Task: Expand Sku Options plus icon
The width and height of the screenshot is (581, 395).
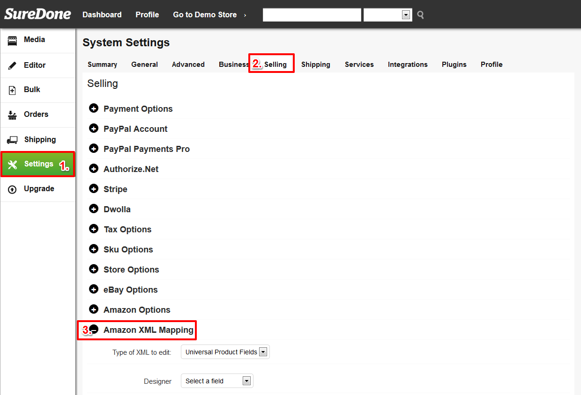Action: pos(94,249)
